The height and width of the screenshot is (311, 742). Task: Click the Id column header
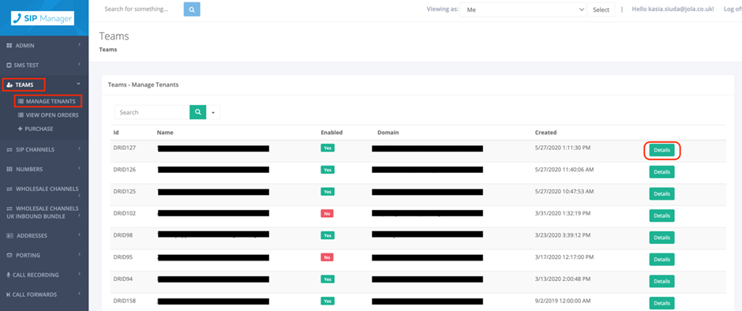(x=116, y=133)
